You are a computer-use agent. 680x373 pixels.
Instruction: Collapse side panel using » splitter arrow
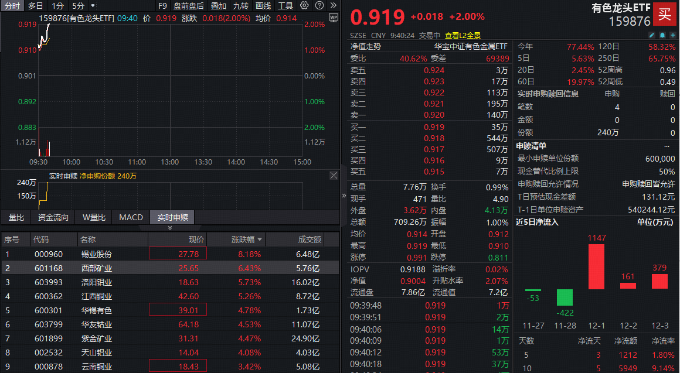pyautogui.click(x=344, y=197)
